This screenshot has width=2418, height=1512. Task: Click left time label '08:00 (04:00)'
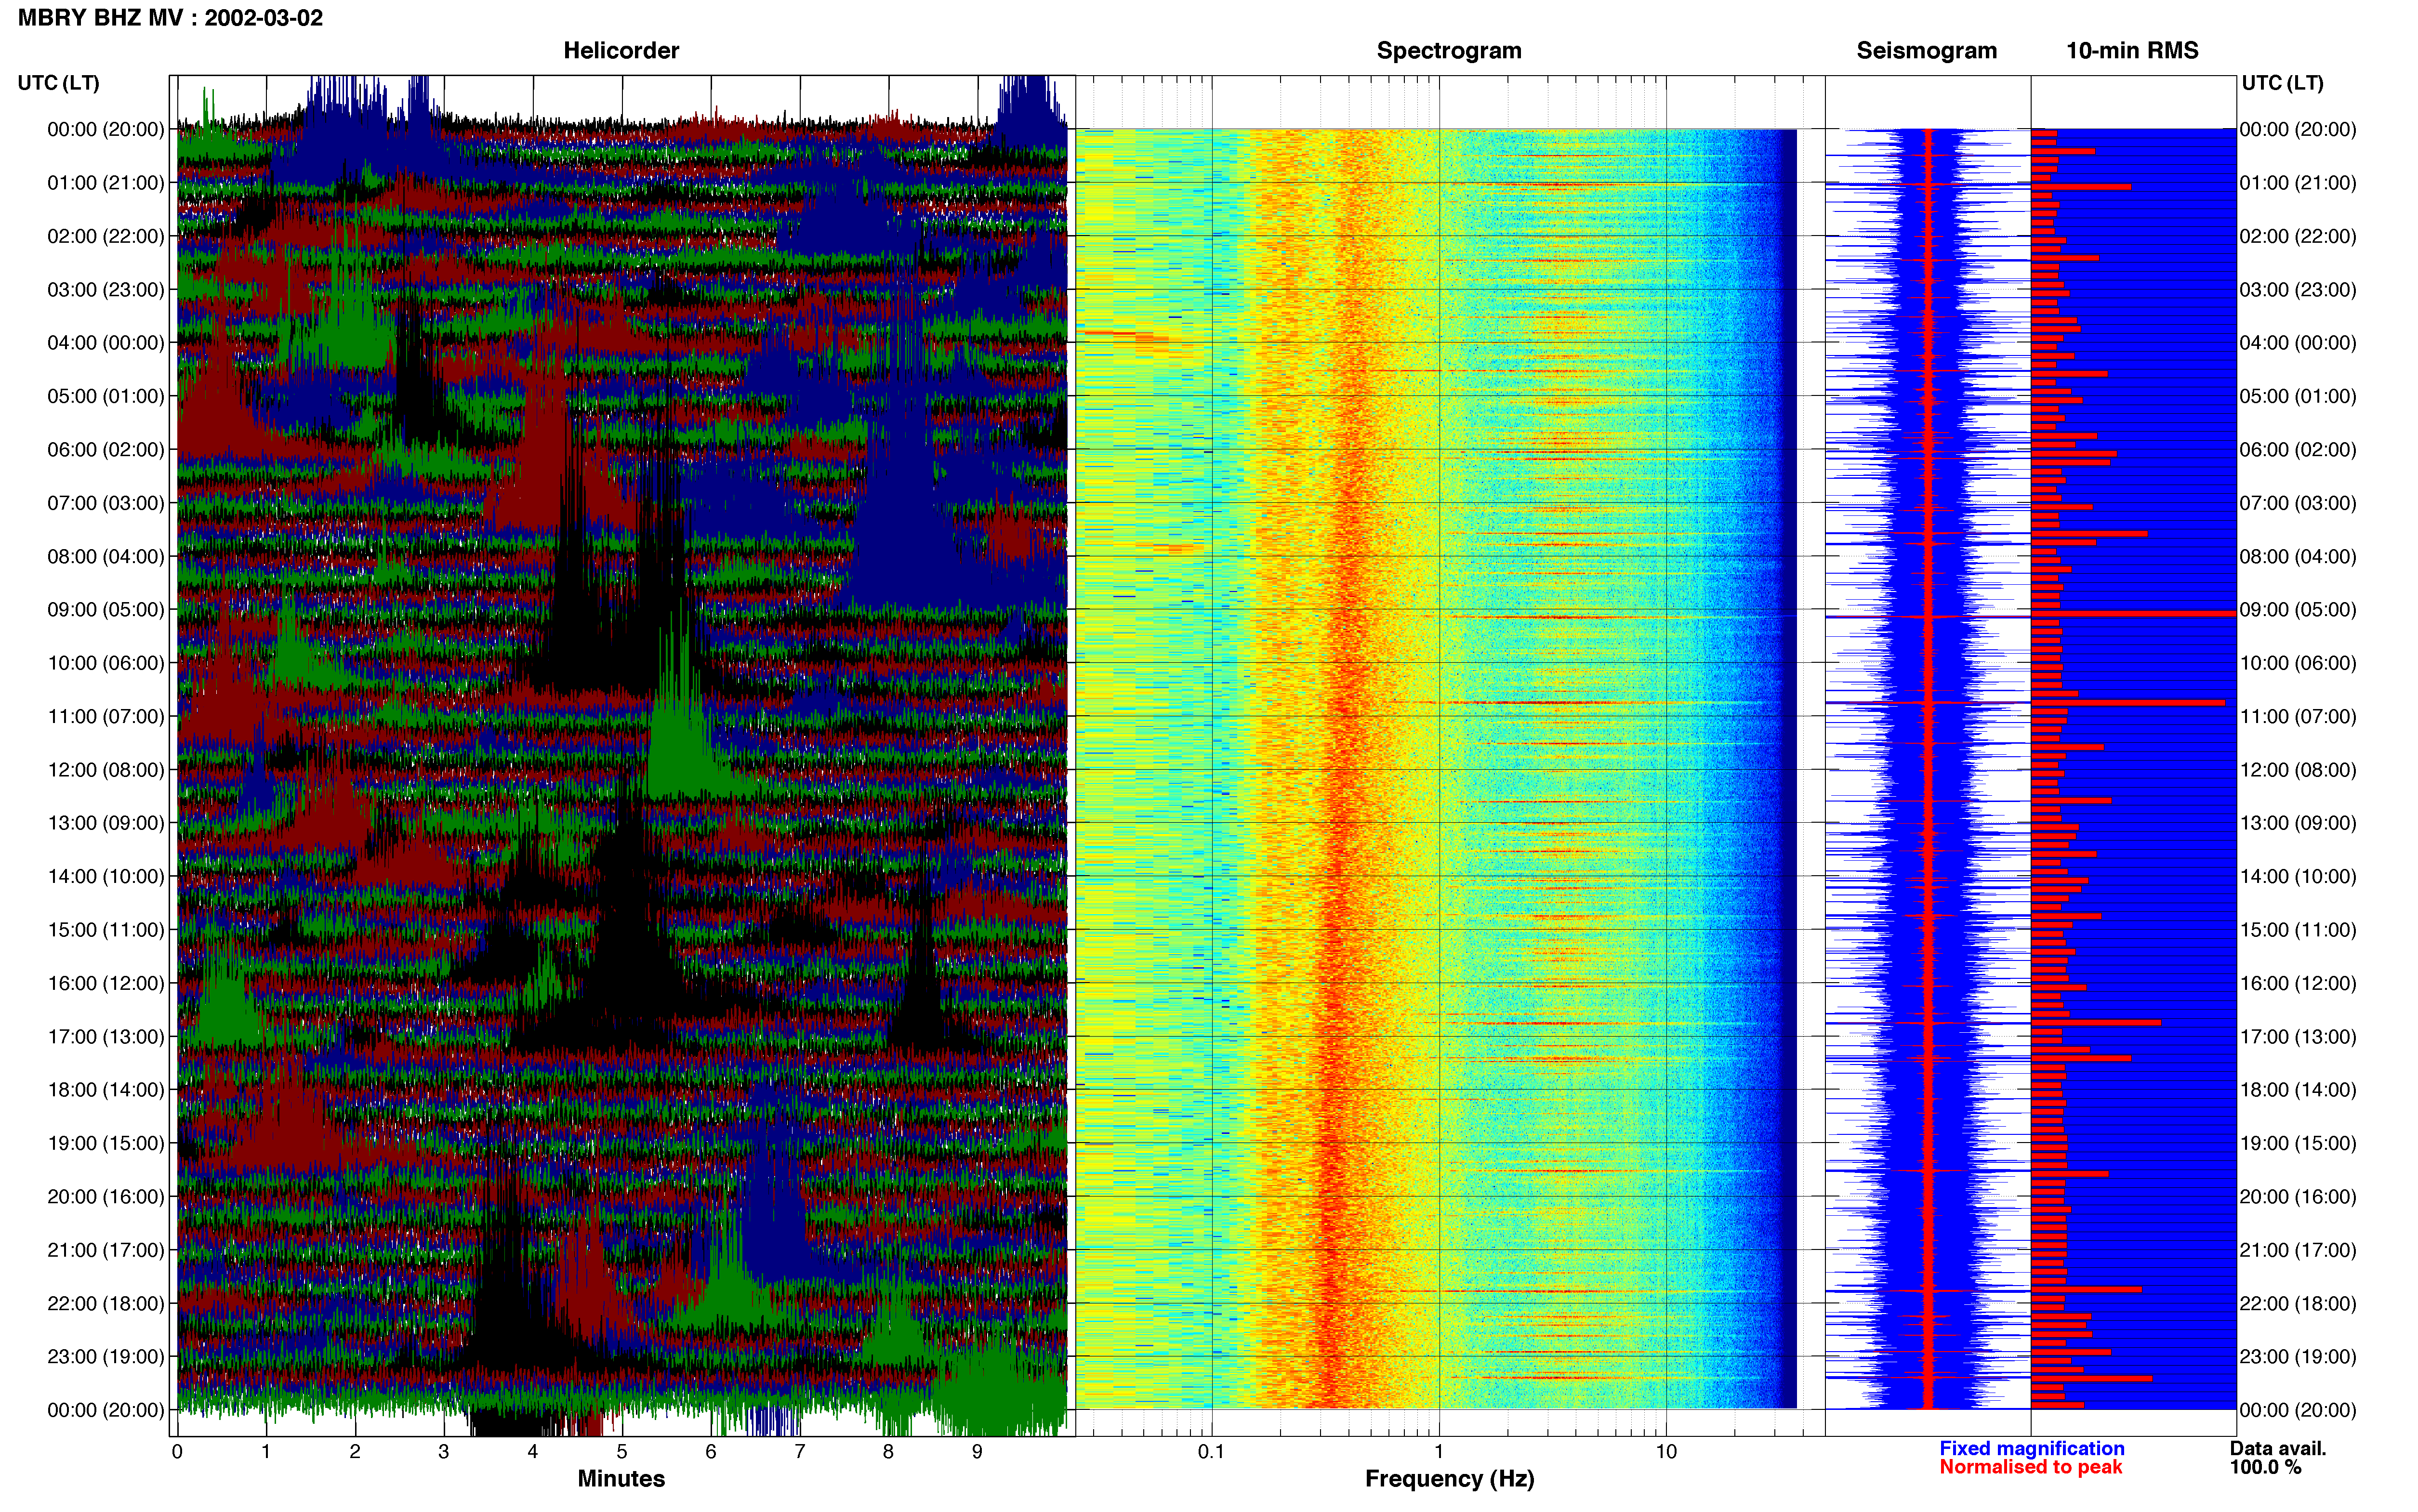106,556
